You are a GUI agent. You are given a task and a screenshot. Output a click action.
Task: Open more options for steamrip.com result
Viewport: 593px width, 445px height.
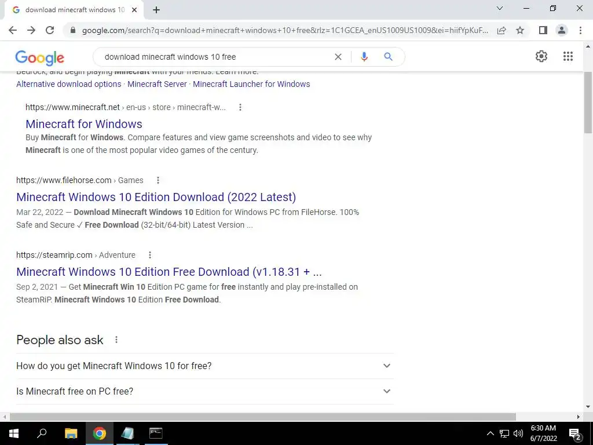(x=150, y=255)
